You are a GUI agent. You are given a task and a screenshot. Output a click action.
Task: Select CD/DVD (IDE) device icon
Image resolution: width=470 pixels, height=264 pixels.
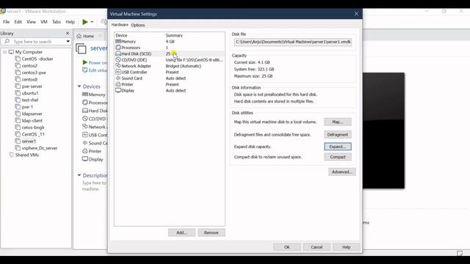(118, 60)
